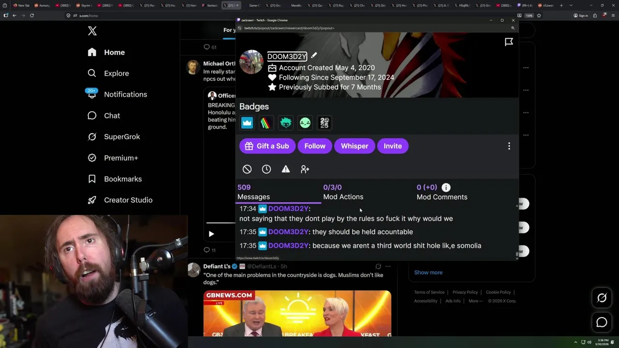Click reply icon with 61 comments
The width and height of the screenshot is (619, 348).
point(210,47)
